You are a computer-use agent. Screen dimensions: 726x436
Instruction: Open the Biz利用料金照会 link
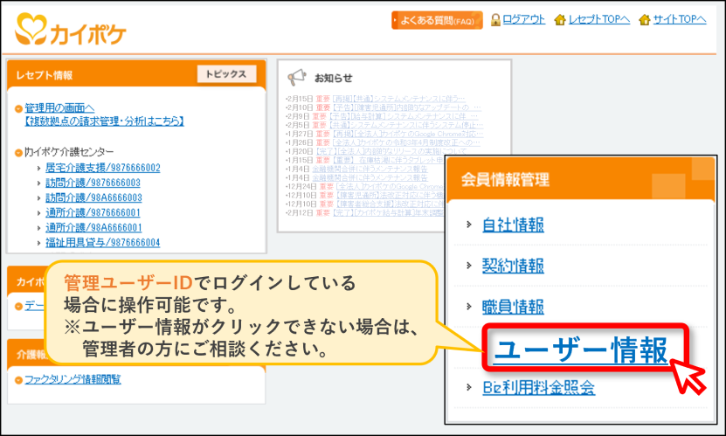pyautogui.click(x=538, y=387)
